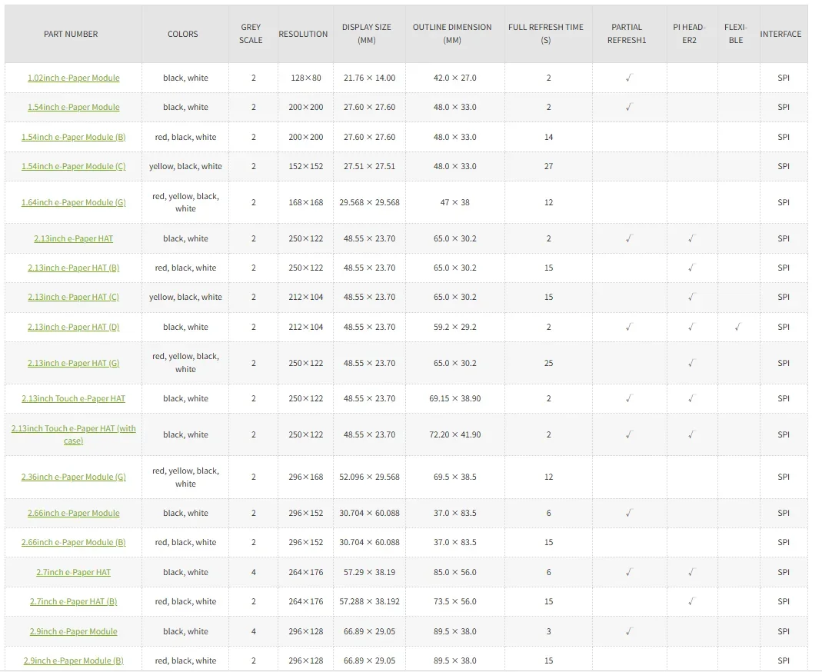This screenshot has height=672, width=822.
Task: Open the 2.66inch e-Paper Module (B) link
Action: coord(73,542)
